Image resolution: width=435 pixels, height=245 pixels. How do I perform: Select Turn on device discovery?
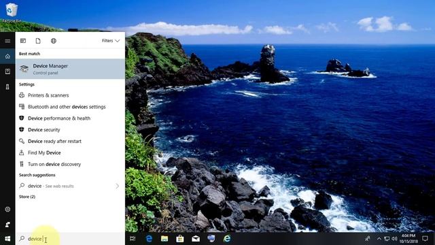pos(70,164)
